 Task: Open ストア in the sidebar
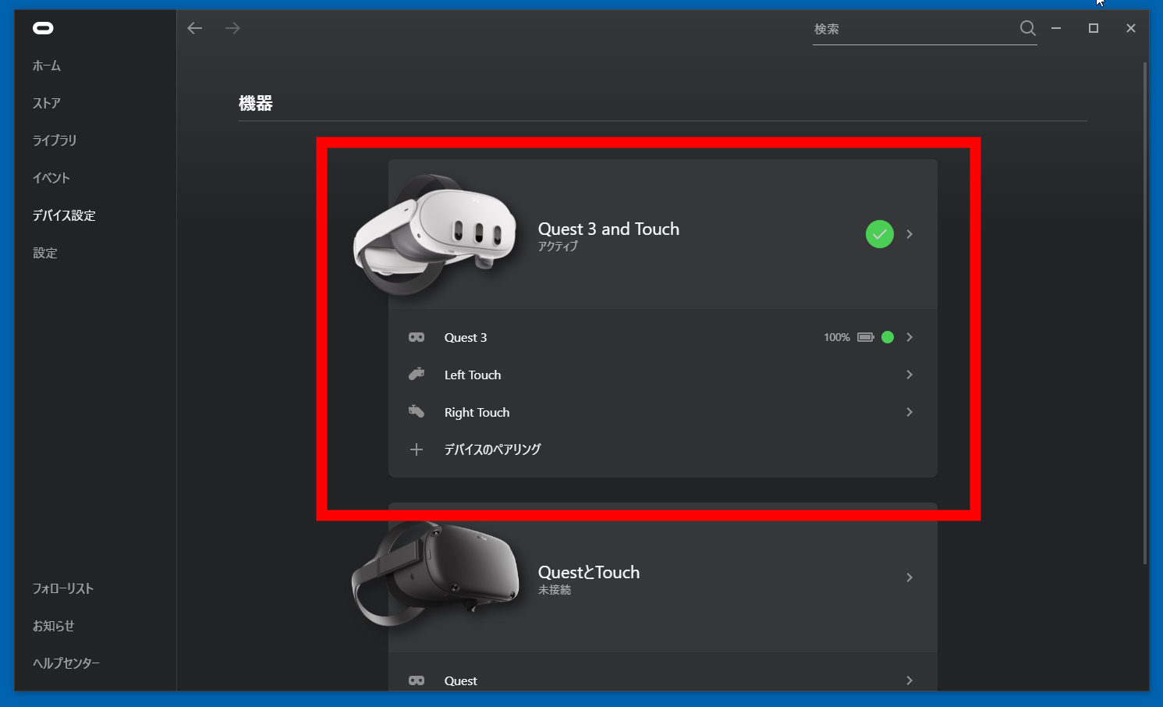pos(47,103)
